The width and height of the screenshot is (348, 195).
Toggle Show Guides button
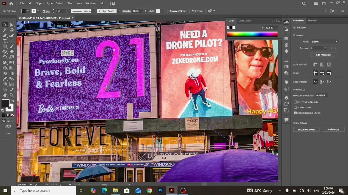pos(315,73)
